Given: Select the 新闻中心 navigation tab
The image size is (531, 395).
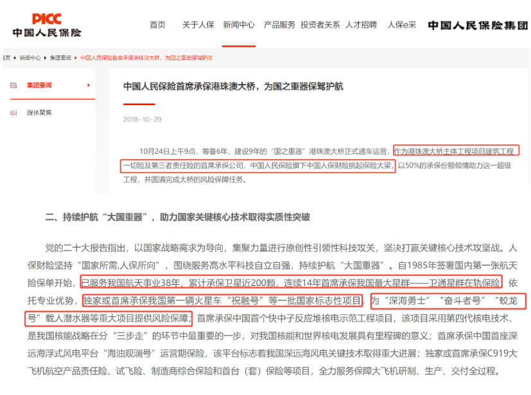Looking at the screenshot, I should tap(239, 24).
